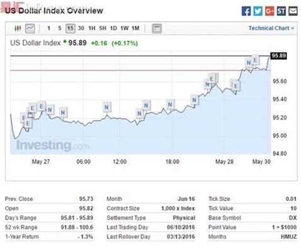301x252 pixels.
Task: Select Base Symbol value DX
Action: click(x=293, y=218)
